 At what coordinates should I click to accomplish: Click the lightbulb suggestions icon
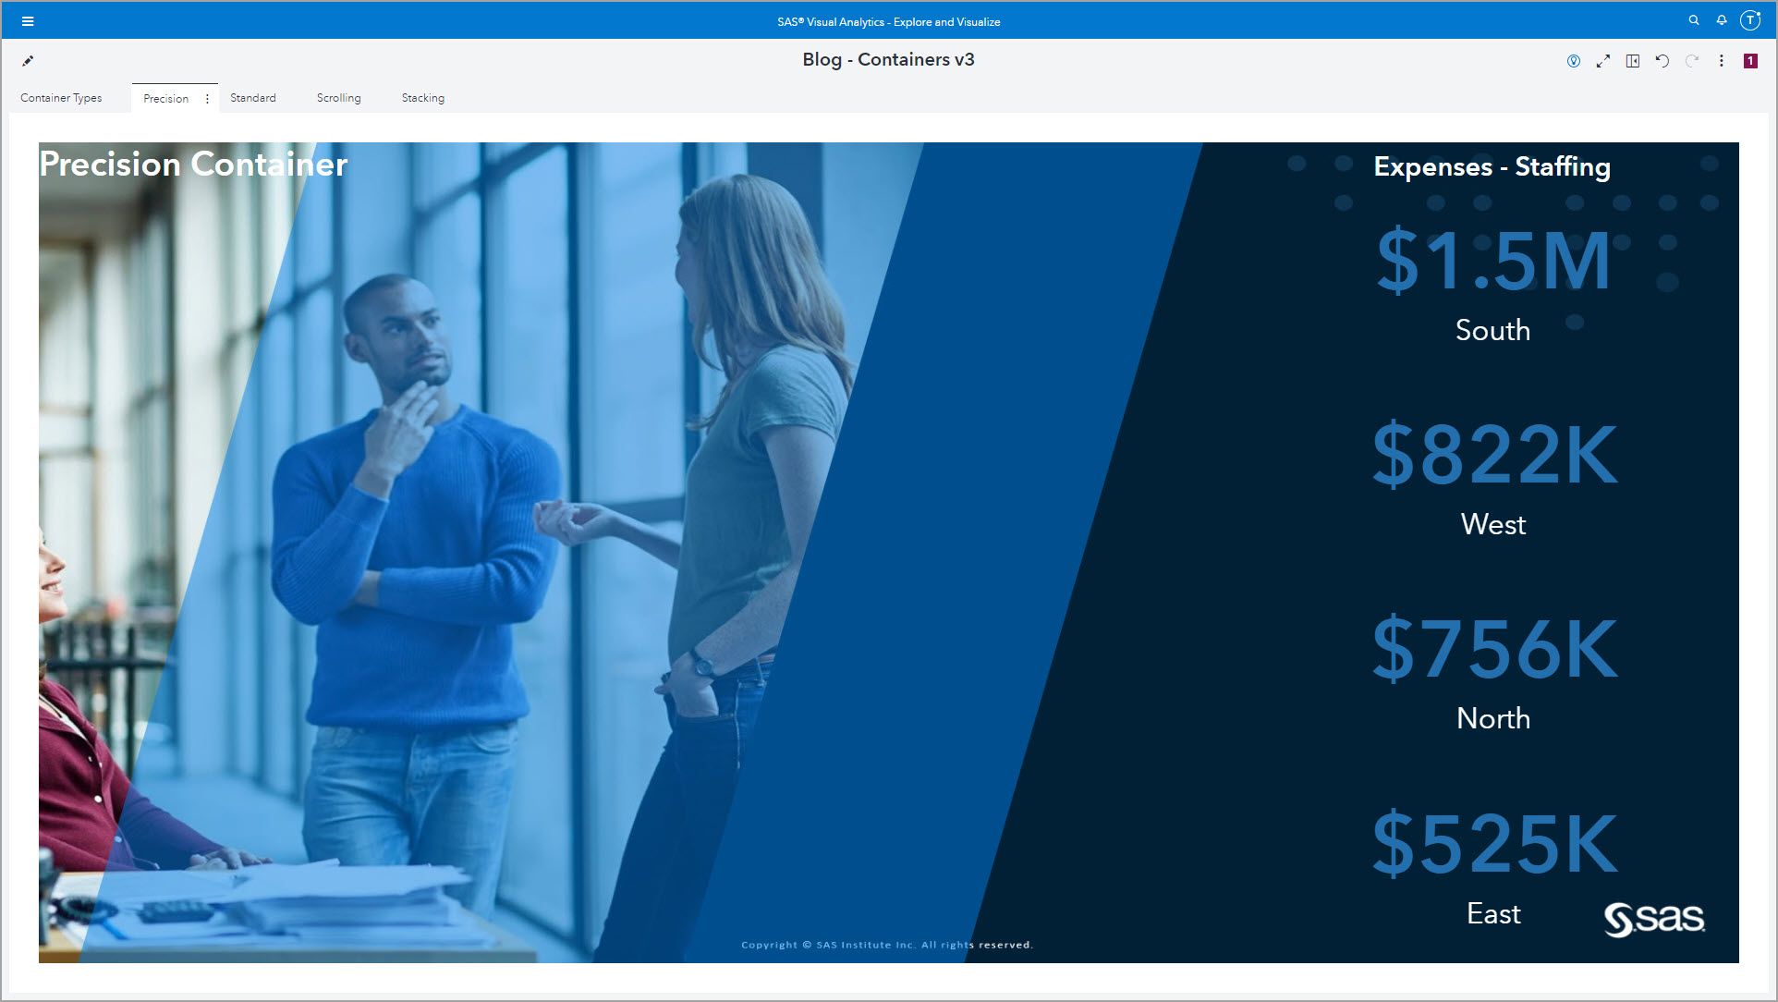tap(1574, 61)
